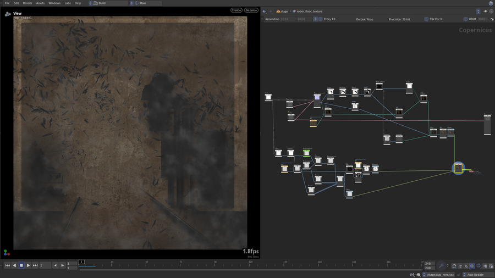The image size is (495, 278).
Task: Open the File menu
Action: 7,3
